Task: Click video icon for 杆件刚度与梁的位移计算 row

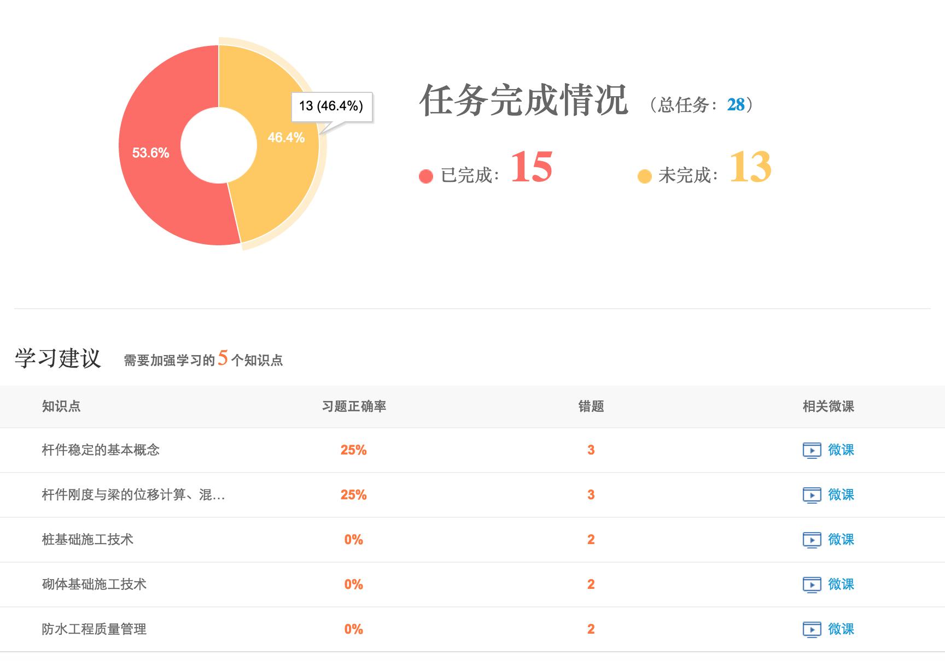Action: 812,495
